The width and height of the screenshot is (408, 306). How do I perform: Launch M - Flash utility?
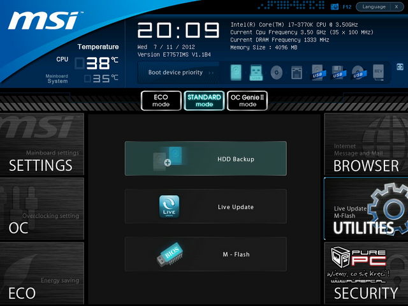206,254
